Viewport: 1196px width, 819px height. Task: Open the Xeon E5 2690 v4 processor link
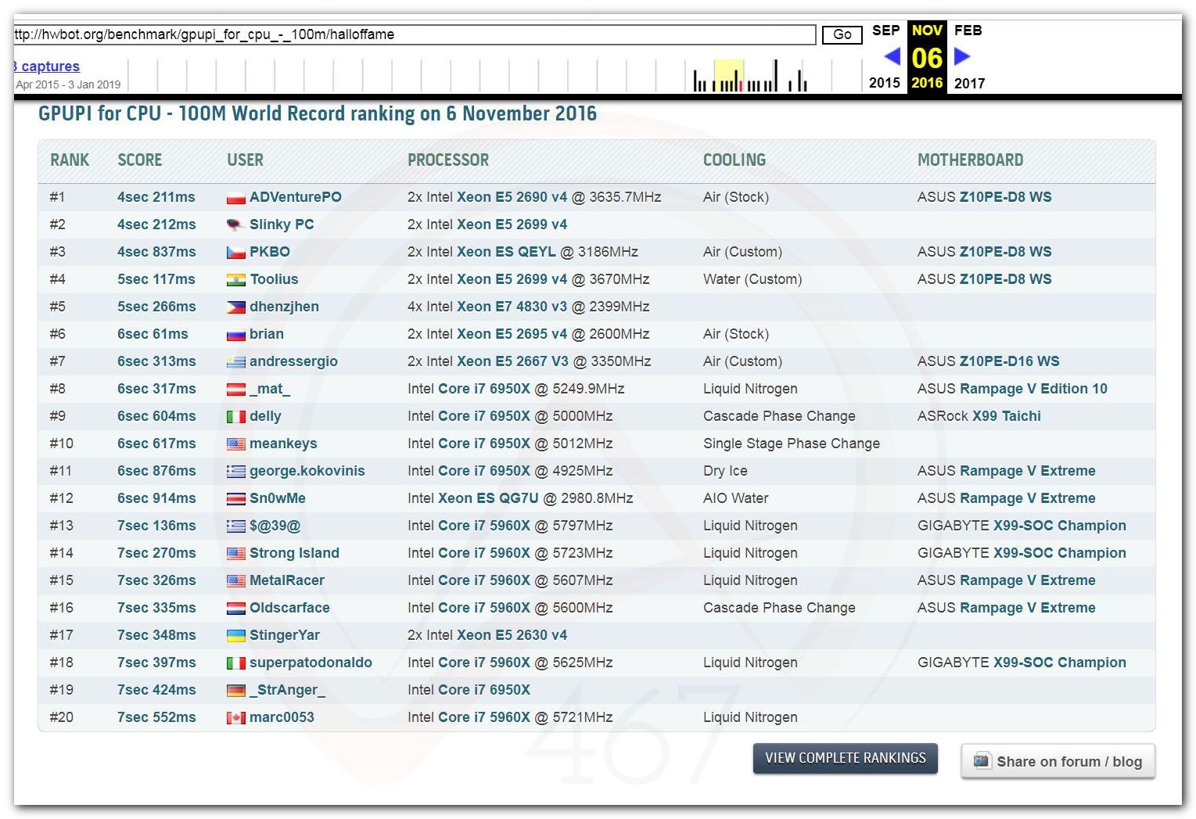tap(512, 197)
